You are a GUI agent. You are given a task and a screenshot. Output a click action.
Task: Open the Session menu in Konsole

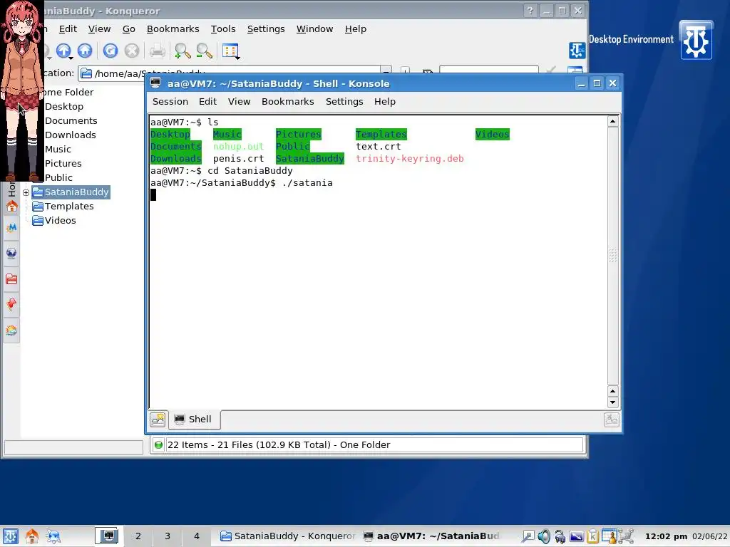coord(170,101)
